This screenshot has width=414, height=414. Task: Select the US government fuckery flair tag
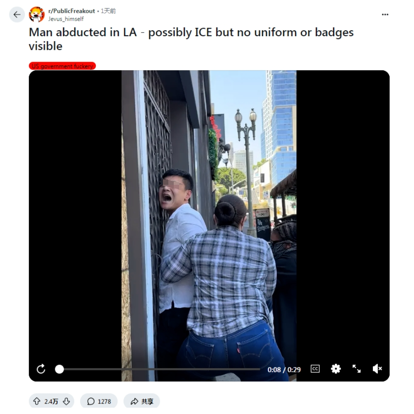(62, 66)
